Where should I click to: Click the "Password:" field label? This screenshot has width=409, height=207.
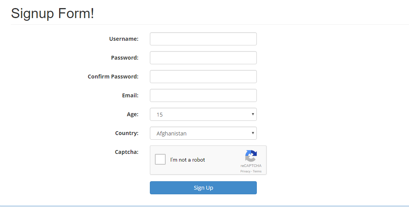pos(124,58)
